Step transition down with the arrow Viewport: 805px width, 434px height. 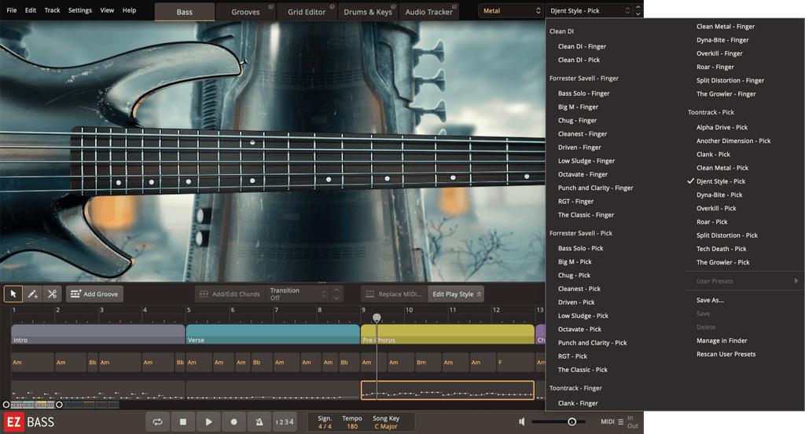(x=336, y=298)
